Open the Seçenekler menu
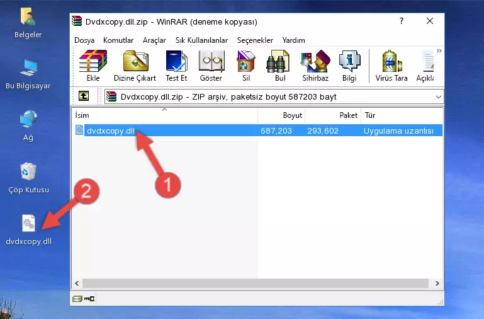The image size is (484, 319). tap(255, 40)
